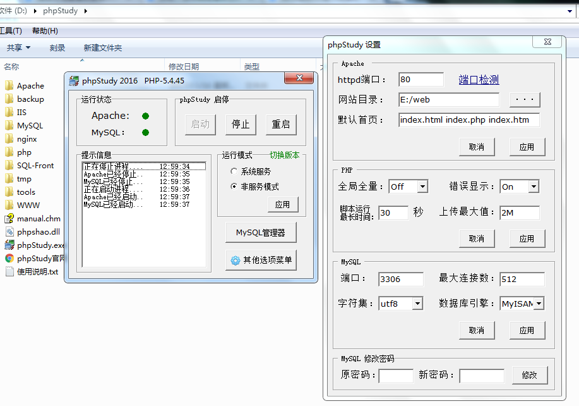Image resolution: width=579 pixels, height=406 pixels.
Task: Open the Apache folder icon
Action: 9,86
